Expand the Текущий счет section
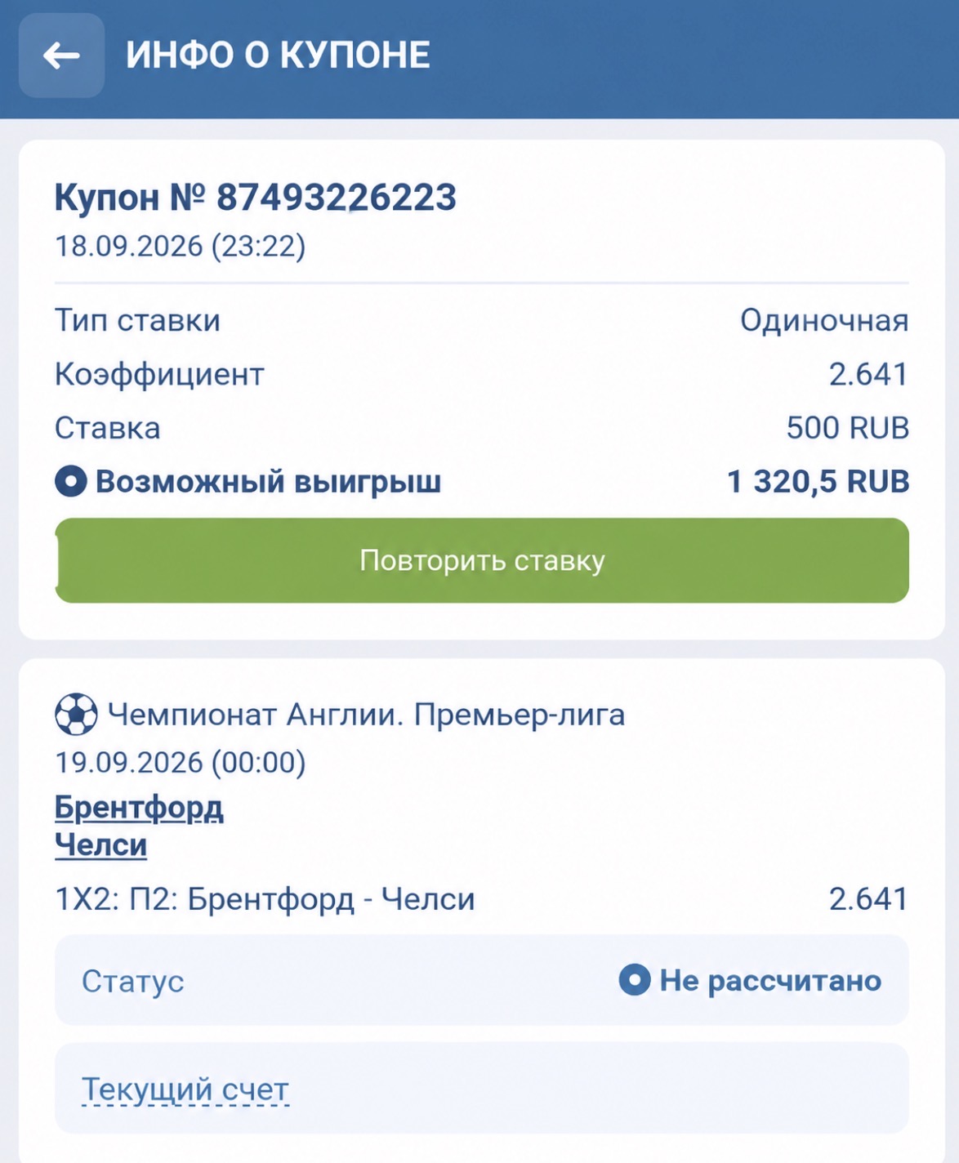This screenshot has height=1163, width=959. (185, 1089)
